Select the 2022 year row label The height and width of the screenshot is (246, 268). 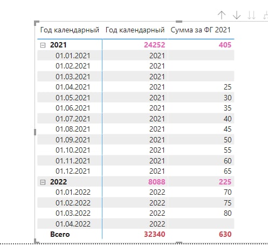click(x=58, y=182)
